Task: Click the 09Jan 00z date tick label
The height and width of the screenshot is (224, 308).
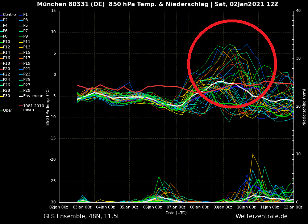Action: coord(222,207)
